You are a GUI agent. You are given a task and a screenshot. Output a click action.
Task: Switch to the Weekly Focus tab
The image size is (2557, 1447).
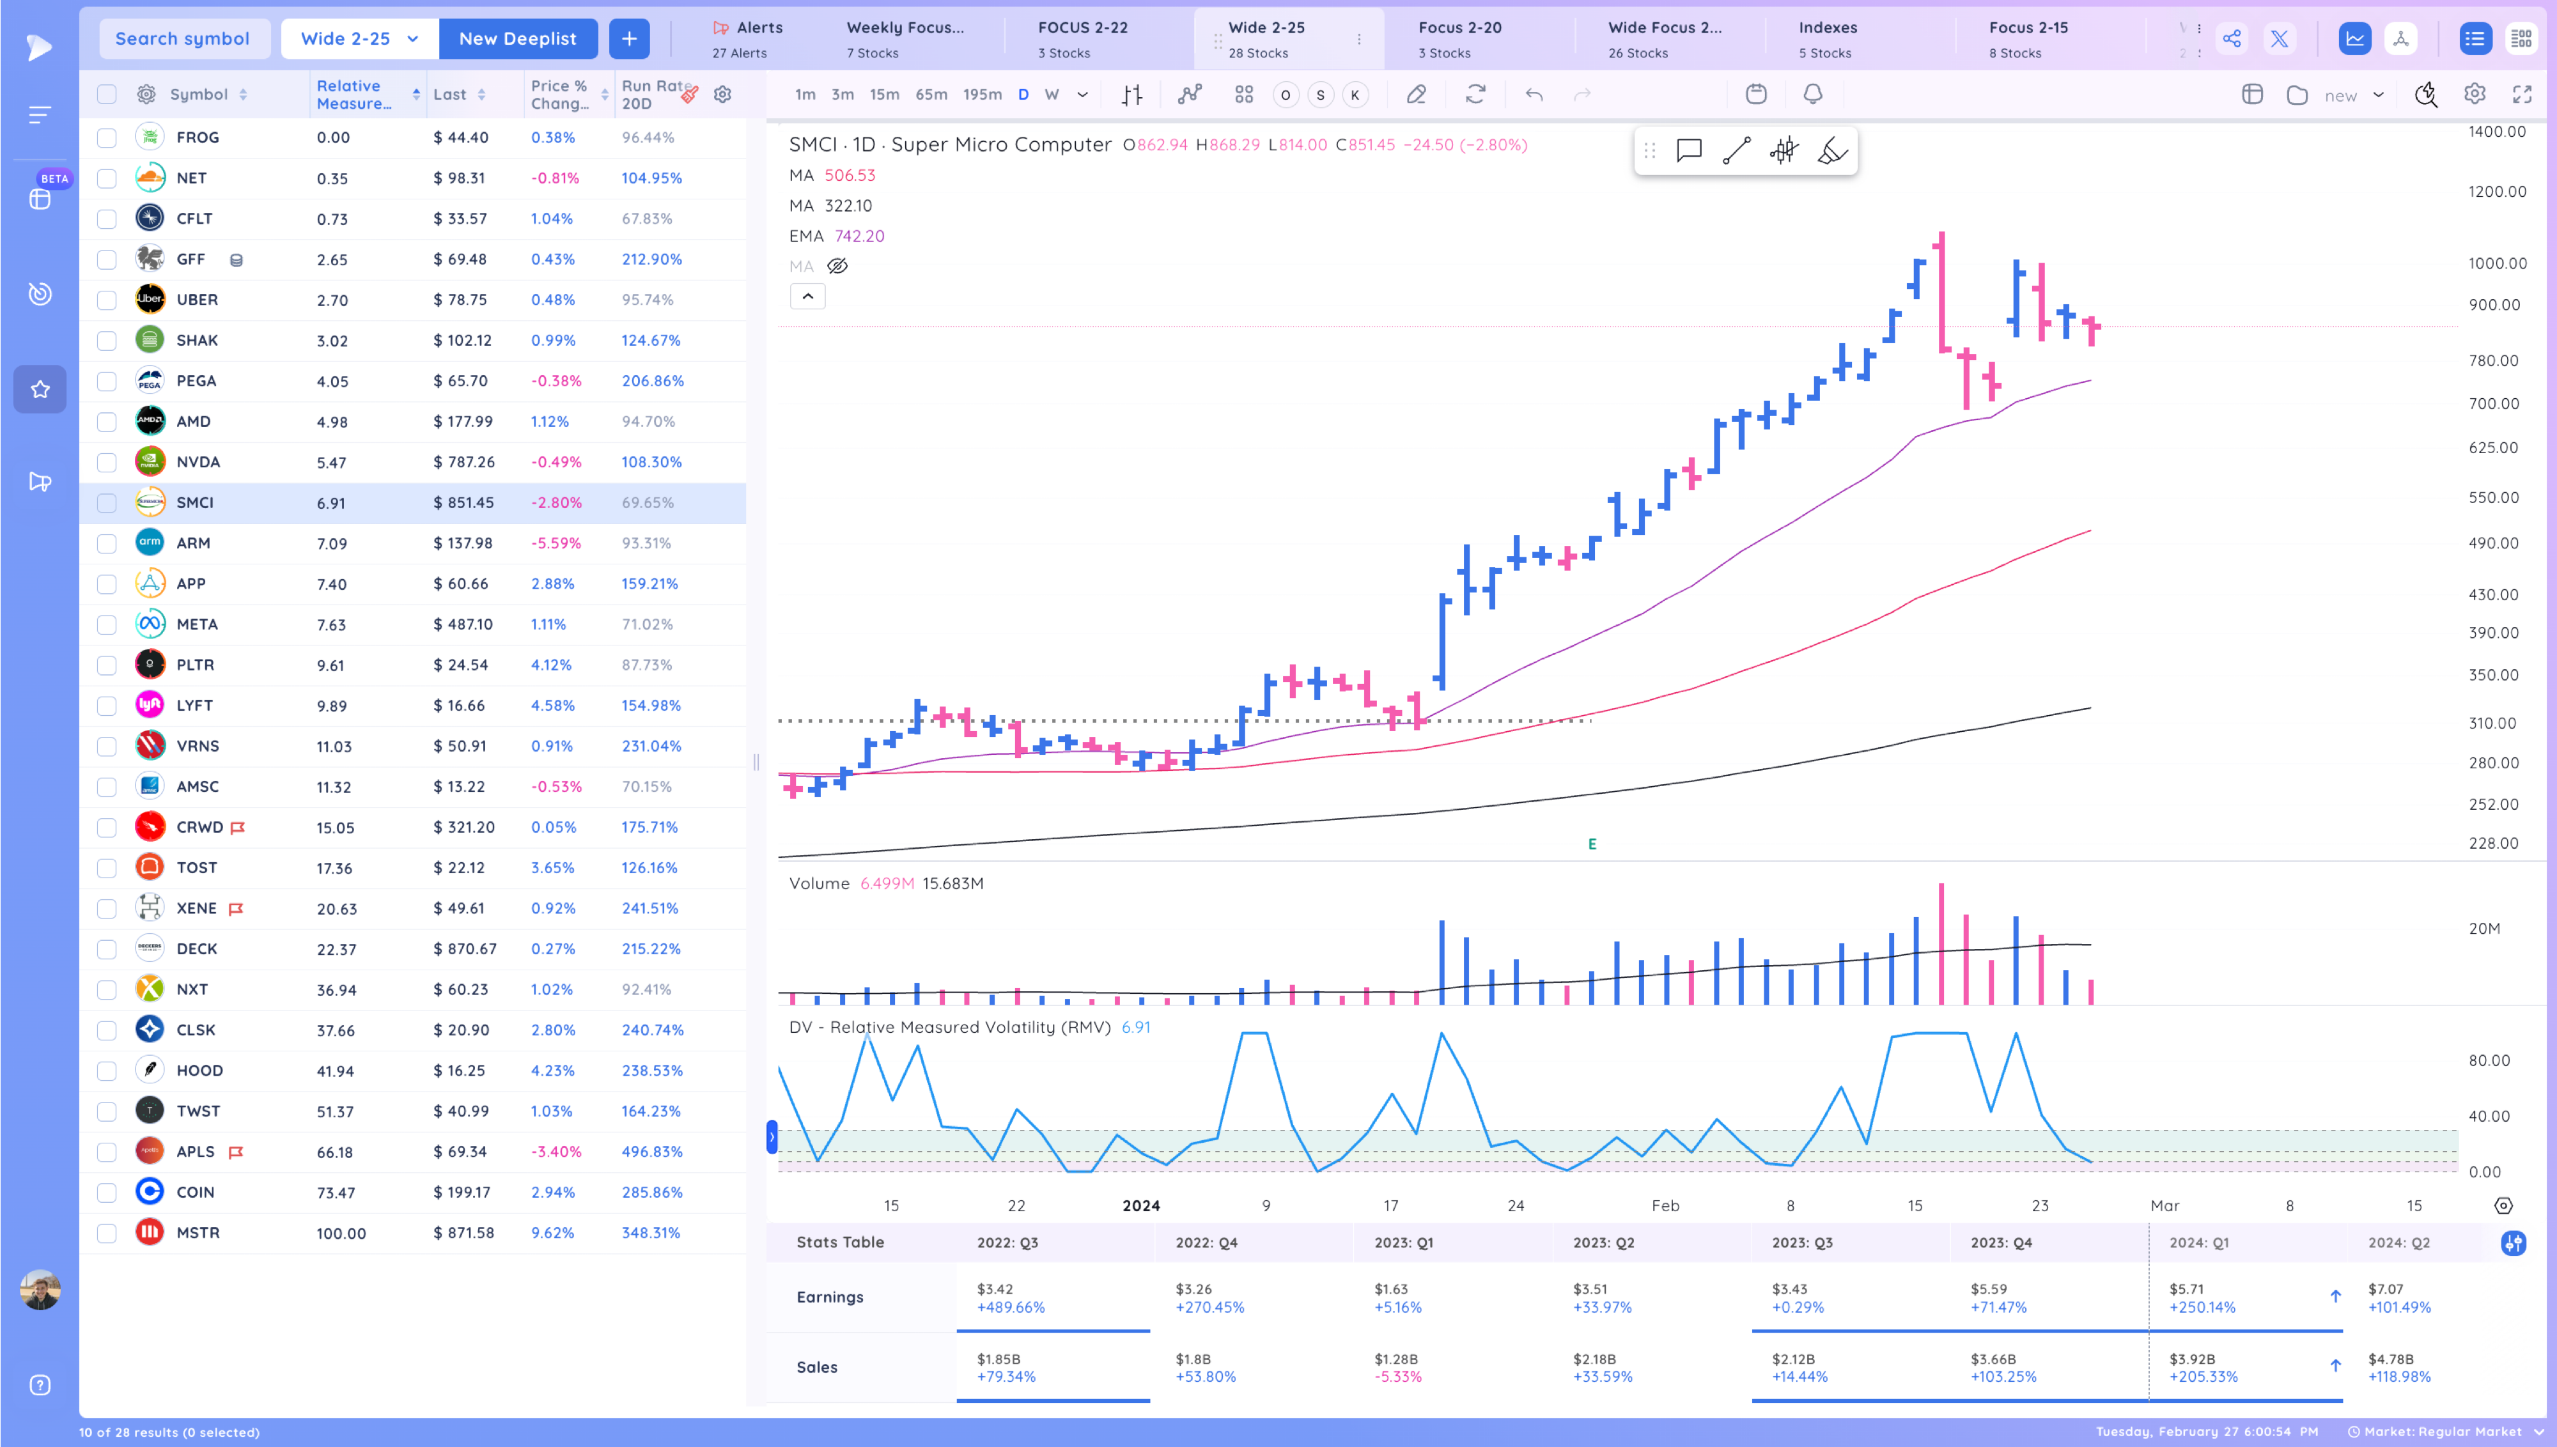pyautogui.click(x=905, y=39)
